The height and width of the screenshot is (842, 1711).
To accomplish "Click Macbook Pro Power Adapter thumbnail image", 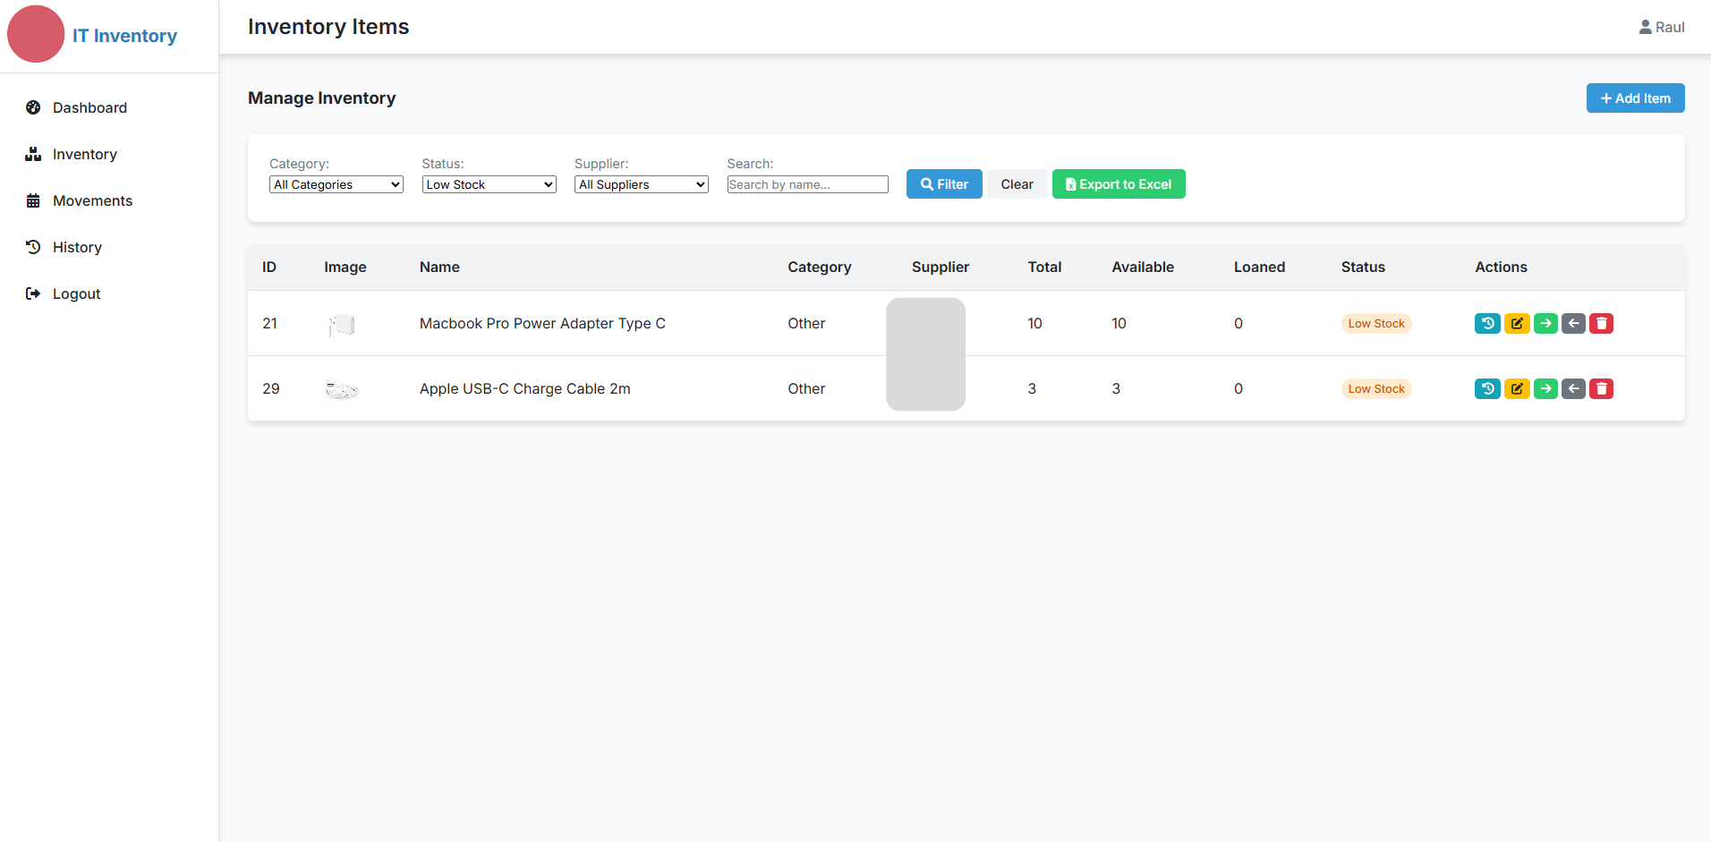I will pyautogui.click(x=342, y=324).
